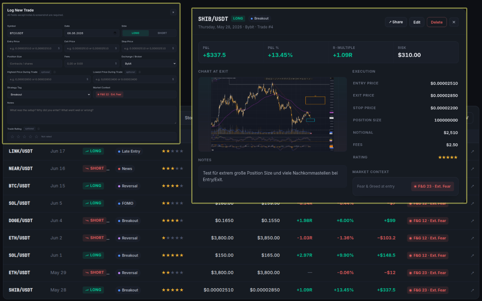Click the star rating in the DOGE/USDT row
Screen dimensions: 482x301
pos(172,220)
